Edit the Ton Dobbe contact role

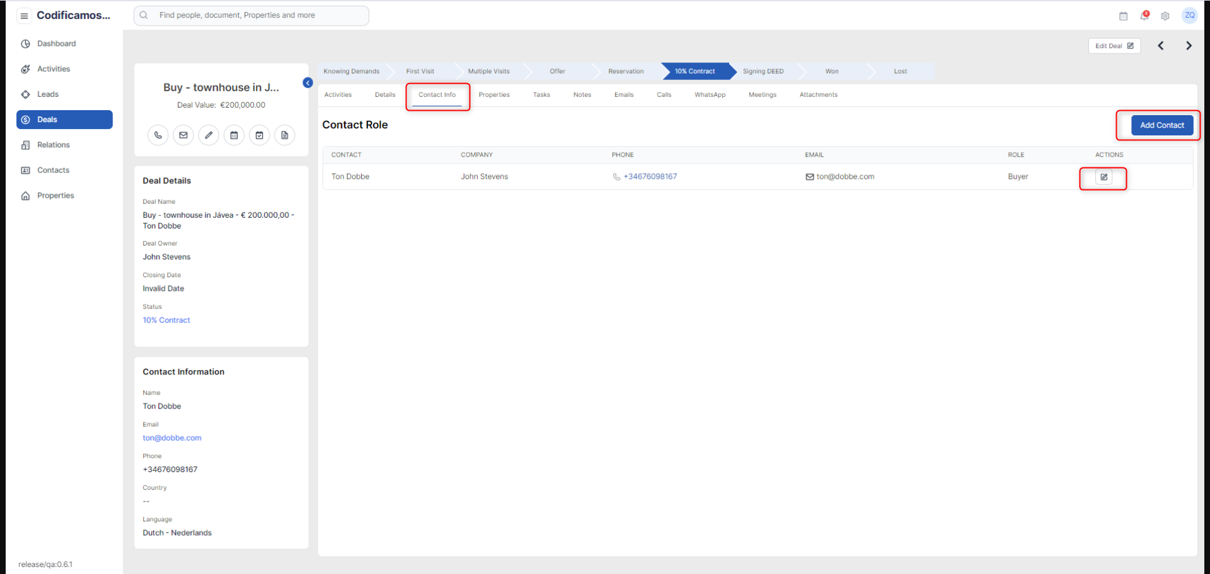(1103, 177)
